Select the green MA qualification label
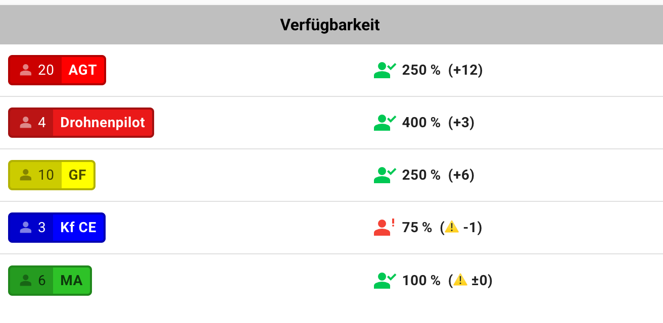This screenshot has height=323, width=663. tap(72, 280)
